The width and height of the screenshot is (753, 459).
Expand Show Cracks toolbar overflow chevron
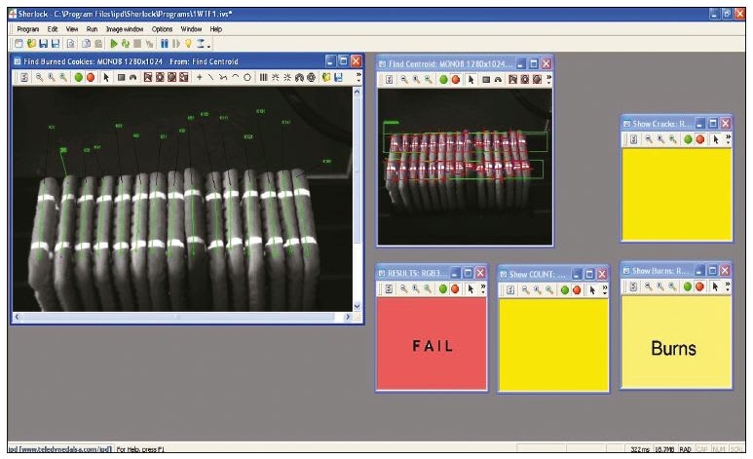[728, 139]
